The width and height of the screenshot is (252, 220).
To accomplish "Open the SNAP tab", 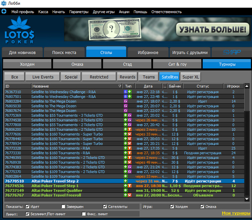I will 232,52.
